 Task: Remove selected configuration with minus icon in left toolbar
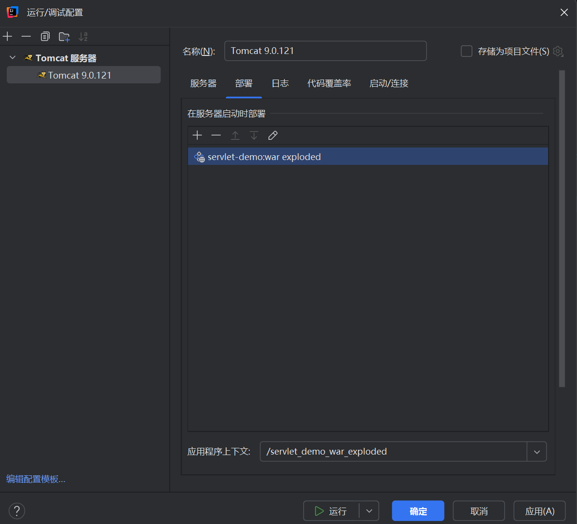point(26,37)
